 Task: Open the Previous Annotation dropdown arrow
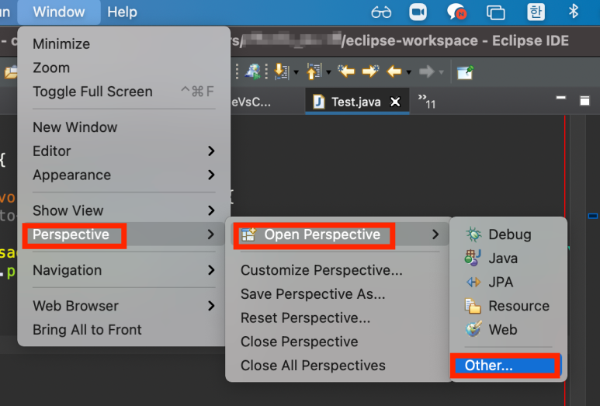328,72
